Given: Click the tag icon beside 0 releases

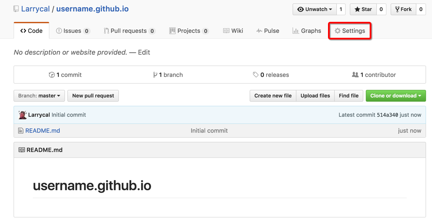Looking at the screenshot, I should tap(256, 75).
